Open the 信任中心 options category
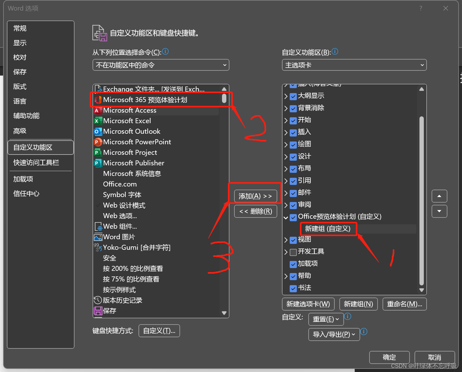The image size is (462, 372). pyautogui.click(x=41, y=194)
